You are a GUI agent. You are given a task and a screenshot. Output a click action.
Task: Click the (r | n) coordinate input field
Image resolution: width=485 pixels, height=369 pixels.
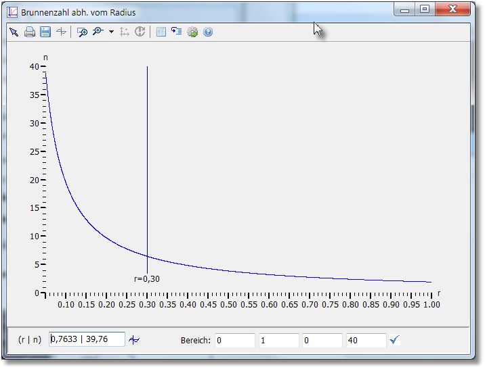87,340
